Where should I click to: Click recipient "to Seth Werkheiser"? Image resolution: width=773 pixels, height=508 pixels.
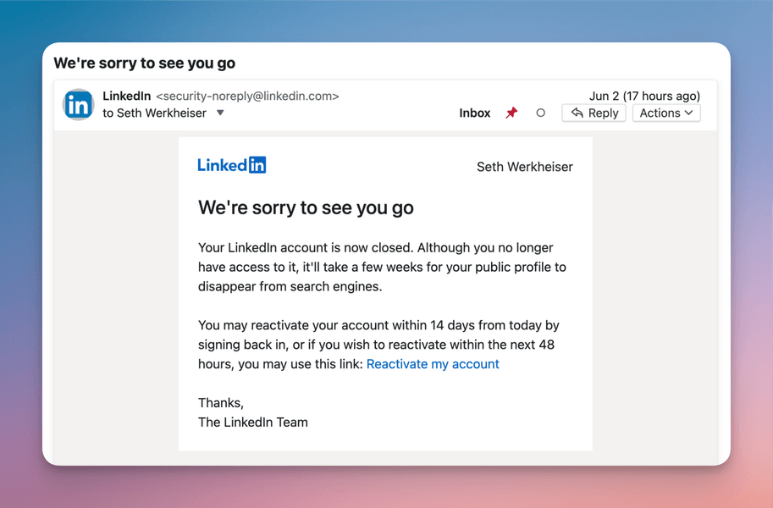[155, 113]
